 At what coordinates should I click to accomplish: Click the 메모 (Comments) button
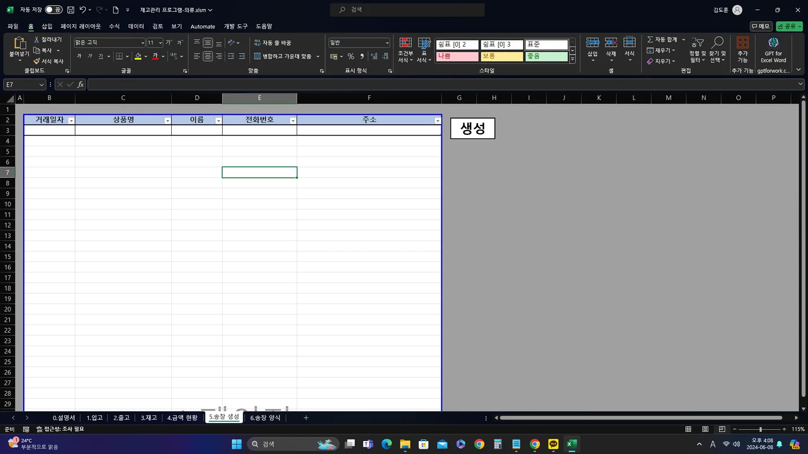(761, 27)
